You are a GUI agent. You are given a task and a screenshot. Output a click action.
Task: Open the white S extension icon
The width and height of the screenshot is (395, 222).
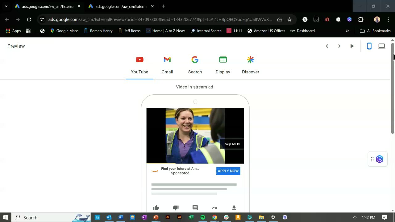305,19
